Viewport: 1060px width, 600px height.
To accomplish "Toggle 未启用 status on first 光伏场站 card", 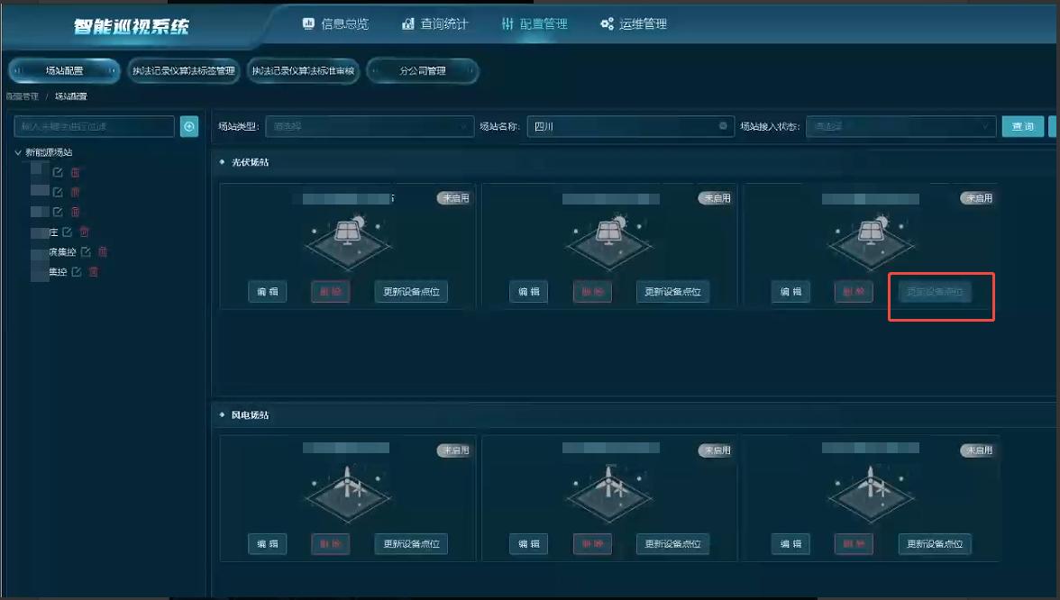I will [454, 198].
